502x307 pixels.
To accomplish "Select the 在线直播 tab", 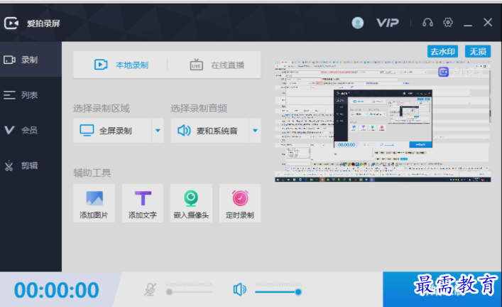I will [x=217, y=65].
